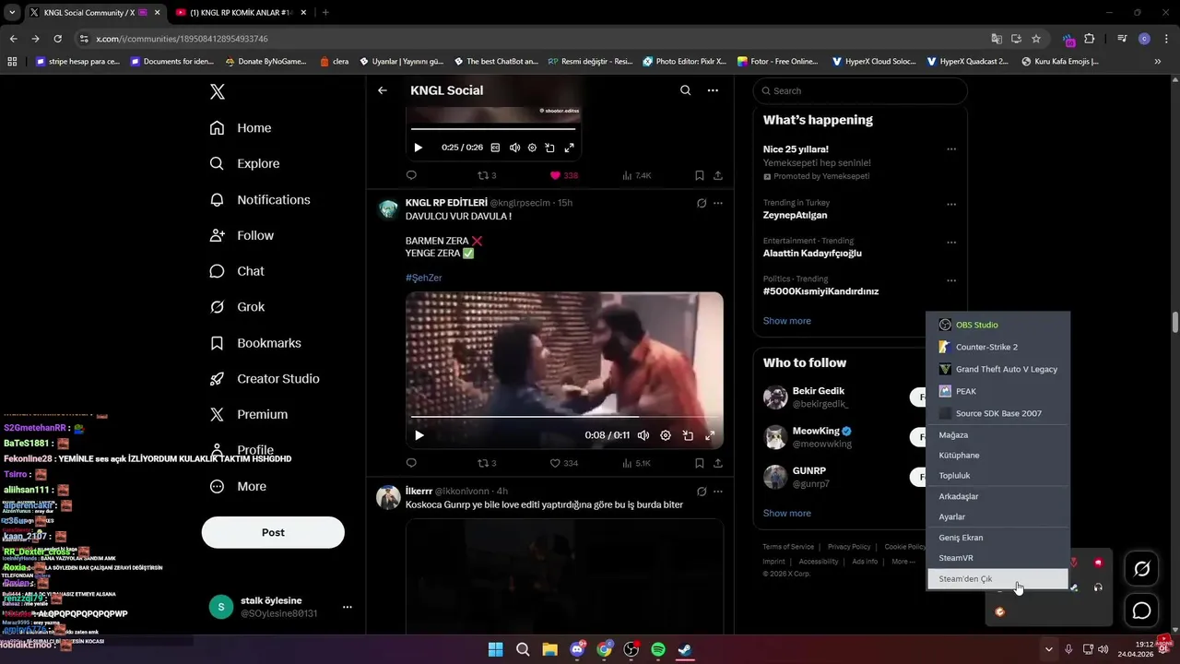Open Bekir Gedik's profile

click(819, 391)
